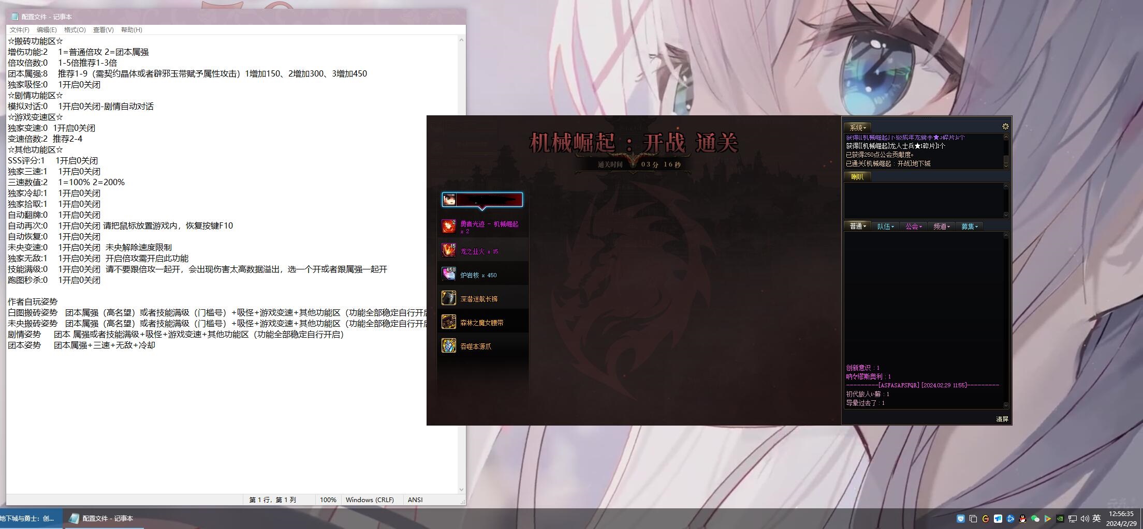Click the 导晕过去了 chat message
The width and height of the screenshot is (1143, 529).
866,403
